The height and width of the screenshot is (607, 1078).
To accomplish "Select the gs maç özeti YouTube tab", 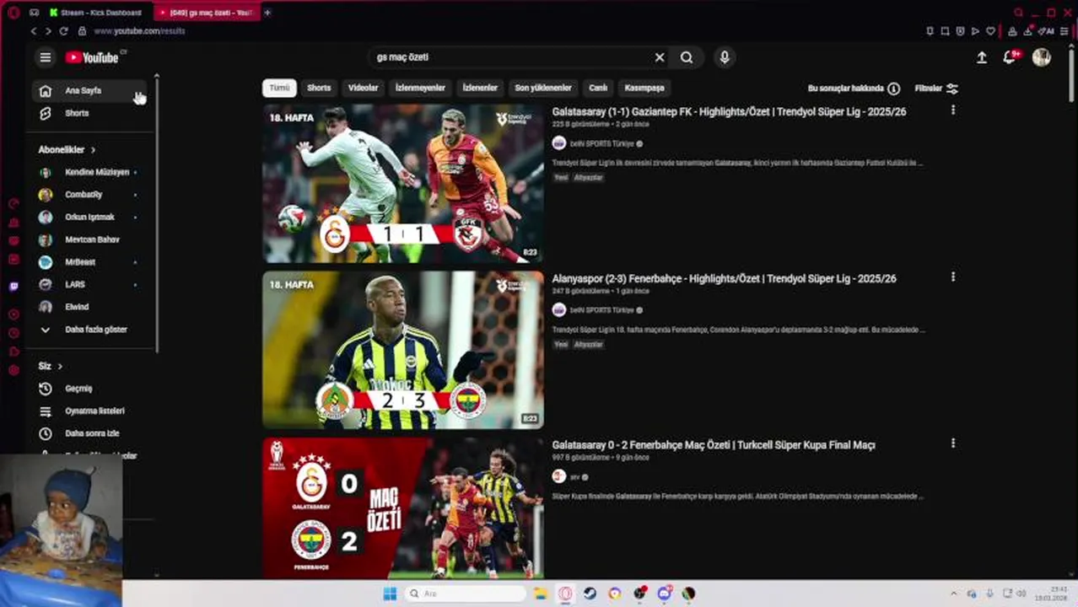I will point(207,13).
